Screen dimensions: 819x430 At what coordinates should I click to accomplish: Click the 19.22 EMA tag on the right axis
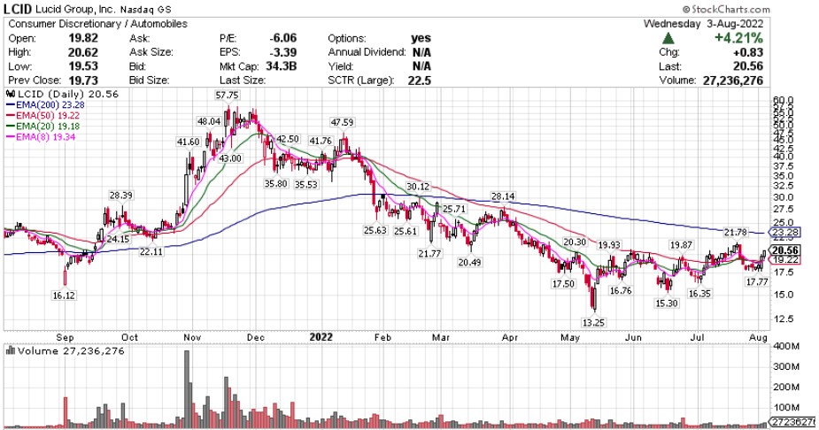(x=785, y=260)
